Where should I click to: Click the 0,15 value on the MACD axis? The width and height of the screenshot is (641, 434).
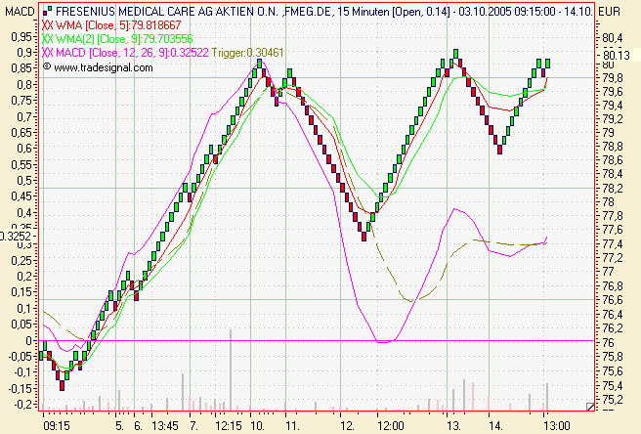click(x=23, y=292)
